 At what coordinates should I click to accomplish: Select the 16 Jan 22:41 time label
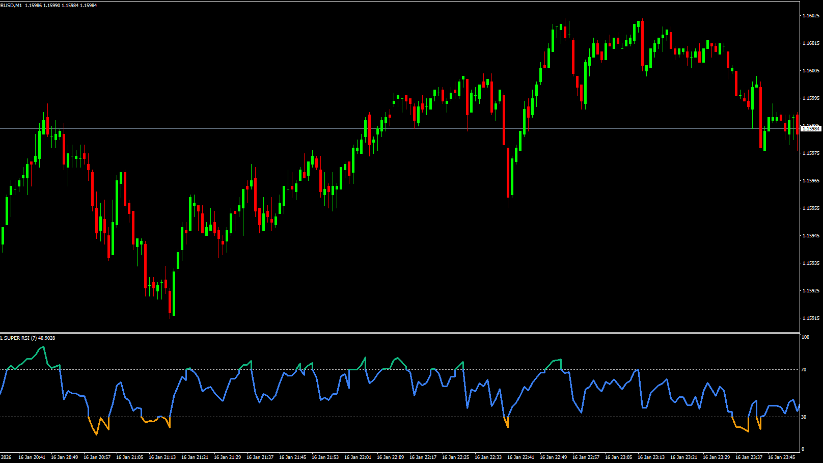tap(520, 457)
